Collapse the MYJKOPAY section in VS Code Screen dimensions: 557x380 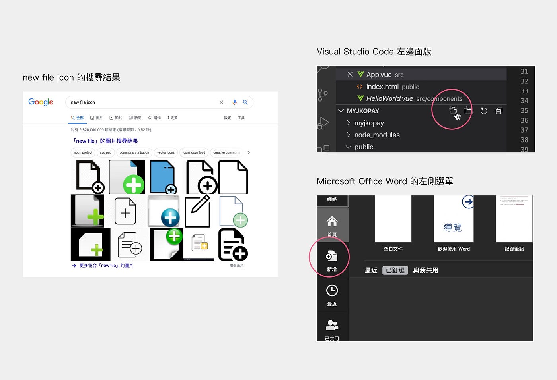coord(341,111)
